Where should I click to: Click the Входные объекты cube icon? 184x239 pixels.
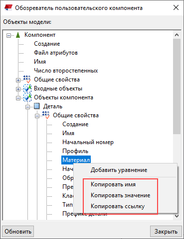point(27,88)
